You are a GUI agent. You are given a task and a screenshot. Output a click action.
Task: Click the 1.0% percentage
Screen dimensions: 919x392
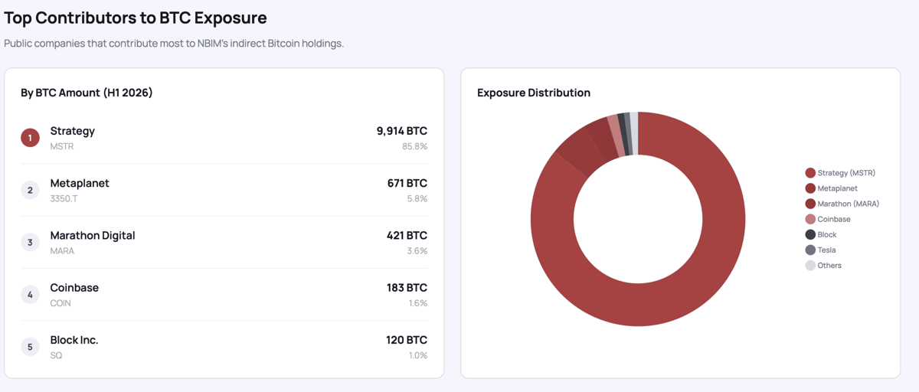click(x=418, y=355)
